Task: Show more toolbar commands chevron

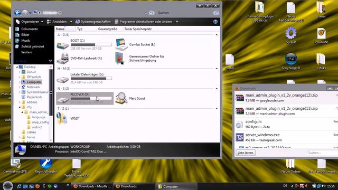Action: 177,22
